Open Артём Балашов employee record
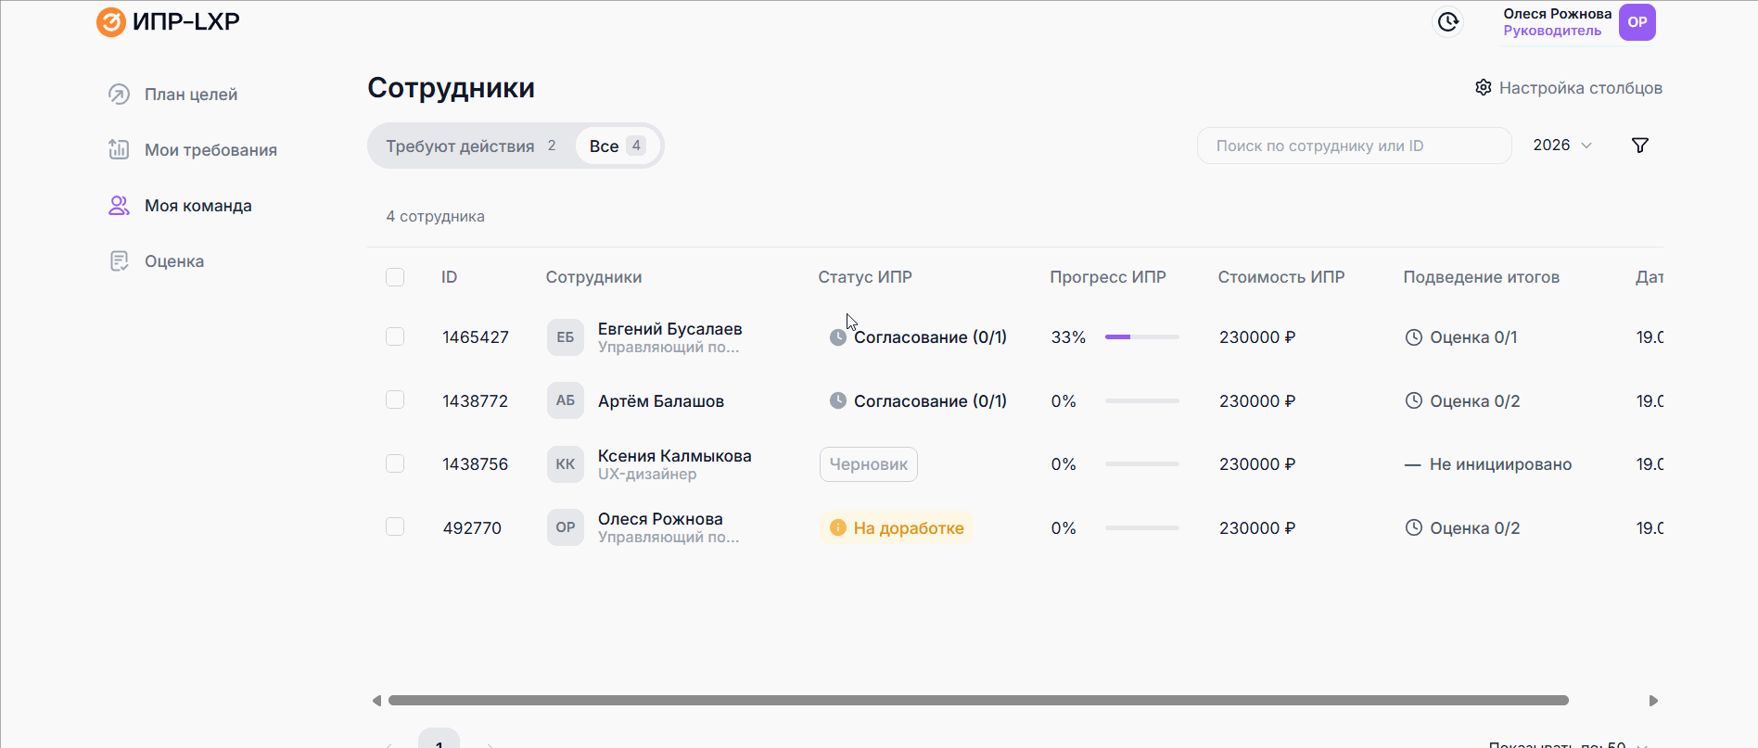This screenshot has width=1758, height=748. point(660,401)
